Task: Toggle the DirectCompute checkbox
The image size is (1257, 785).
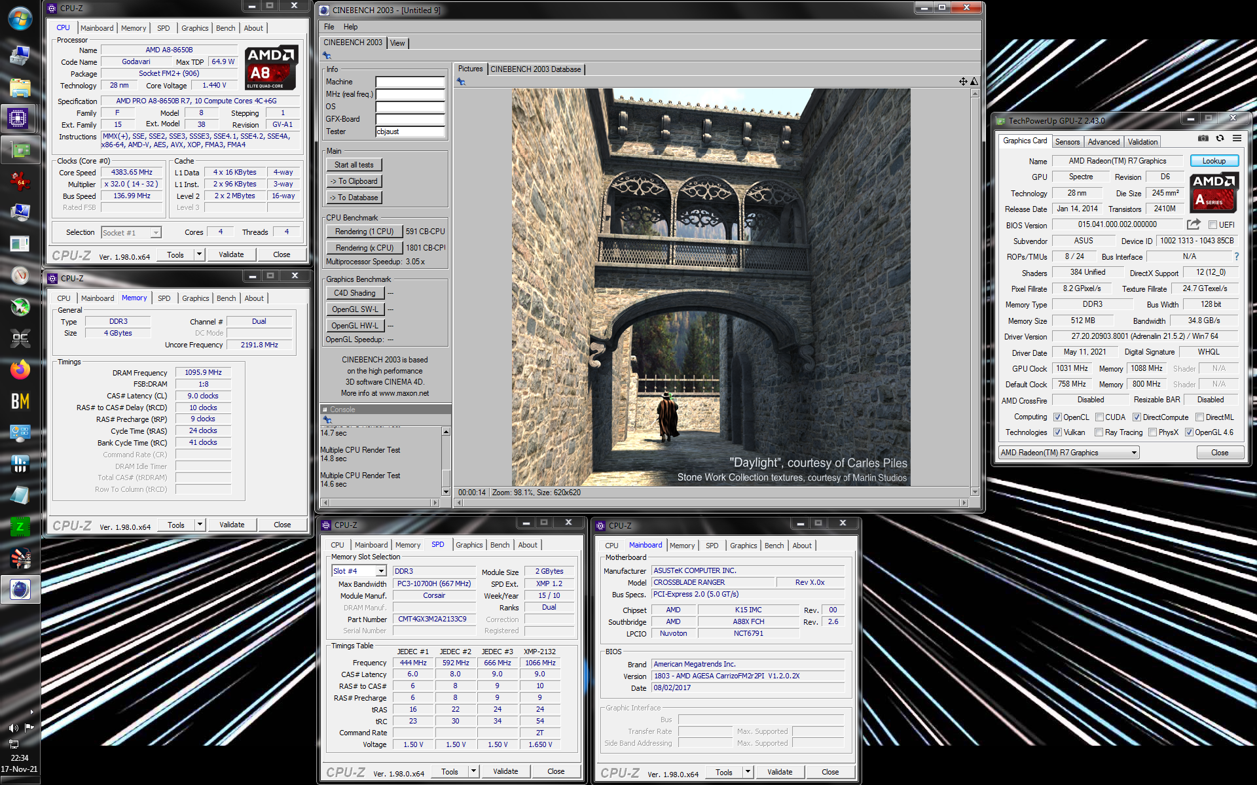Action: pyautogui.click(x=1137, y=417)
